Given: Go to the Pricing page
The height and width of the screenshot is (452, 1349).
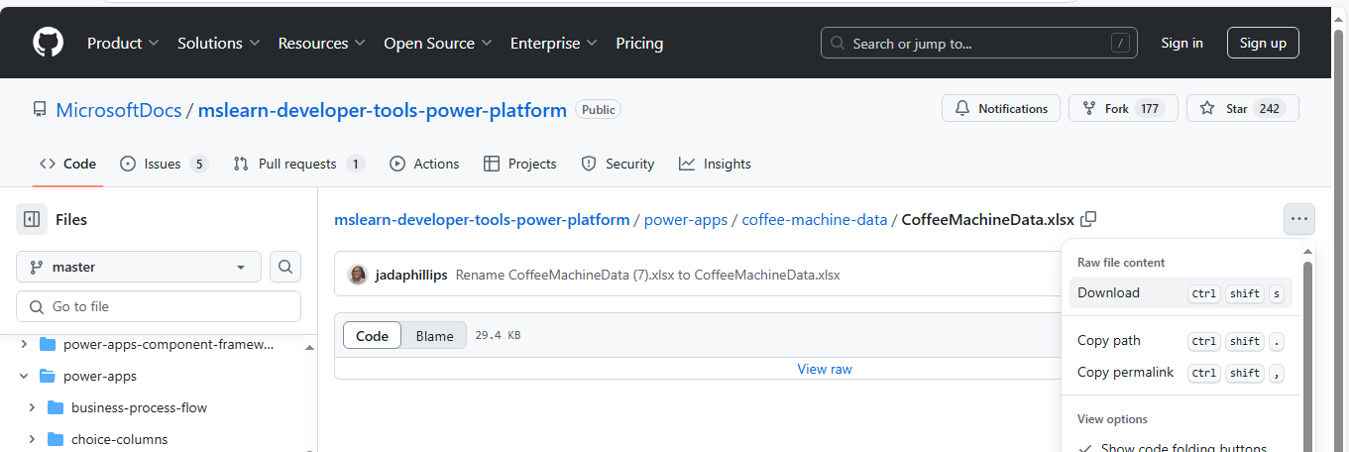Looking at the screenshot, I should pyautogui.click(x=639, y=44).
